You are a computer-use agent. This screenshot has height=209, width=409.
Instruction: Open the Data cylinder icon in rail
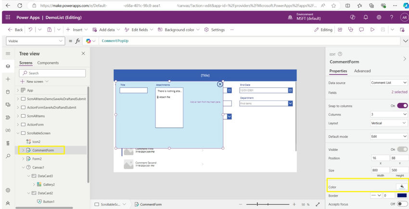8,92
